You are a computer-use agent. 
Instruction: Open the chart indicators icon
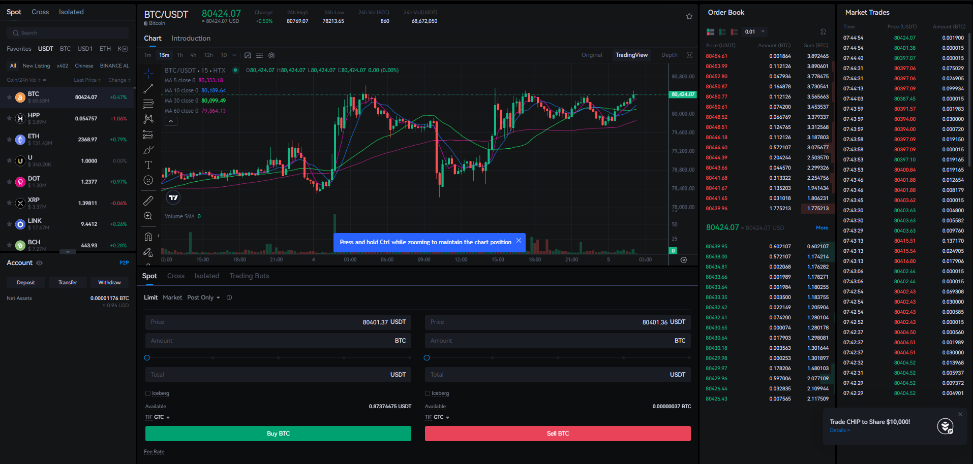[x=248, y=55]
